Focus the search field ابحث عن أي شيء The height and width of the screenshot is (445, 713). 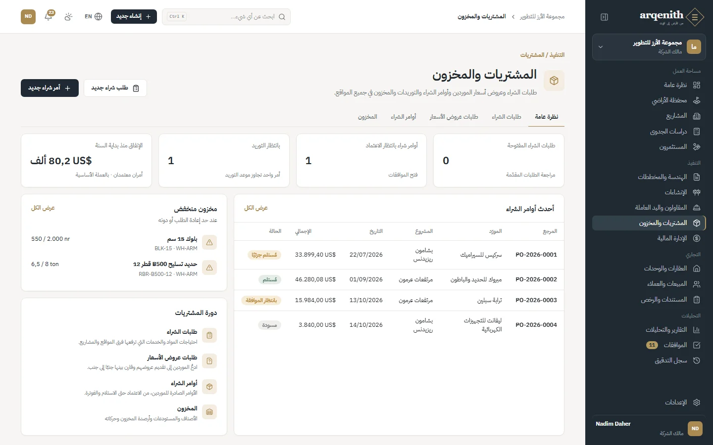coord(226,16)
